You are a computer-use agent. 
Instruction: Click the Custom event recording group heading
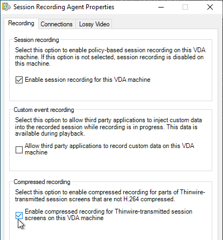[x=44, y=110]
